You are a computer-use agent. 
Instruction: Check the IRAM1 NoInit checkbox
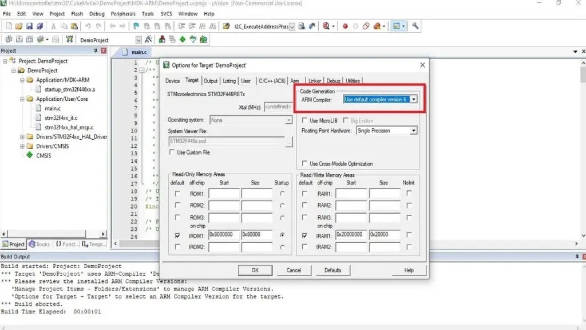(409, 235)
